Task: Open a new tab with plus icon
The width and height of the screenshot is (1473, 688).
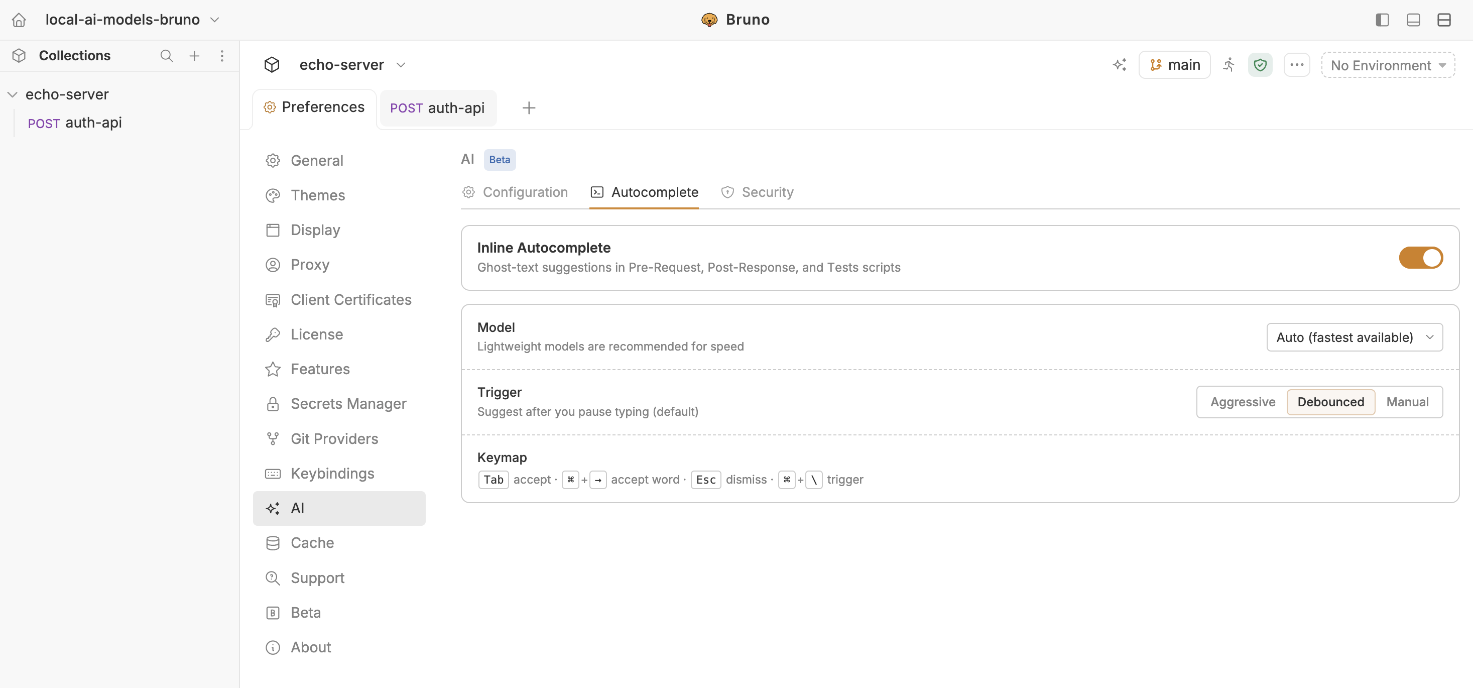Action: pyautogui.click(x=529, y=107)
